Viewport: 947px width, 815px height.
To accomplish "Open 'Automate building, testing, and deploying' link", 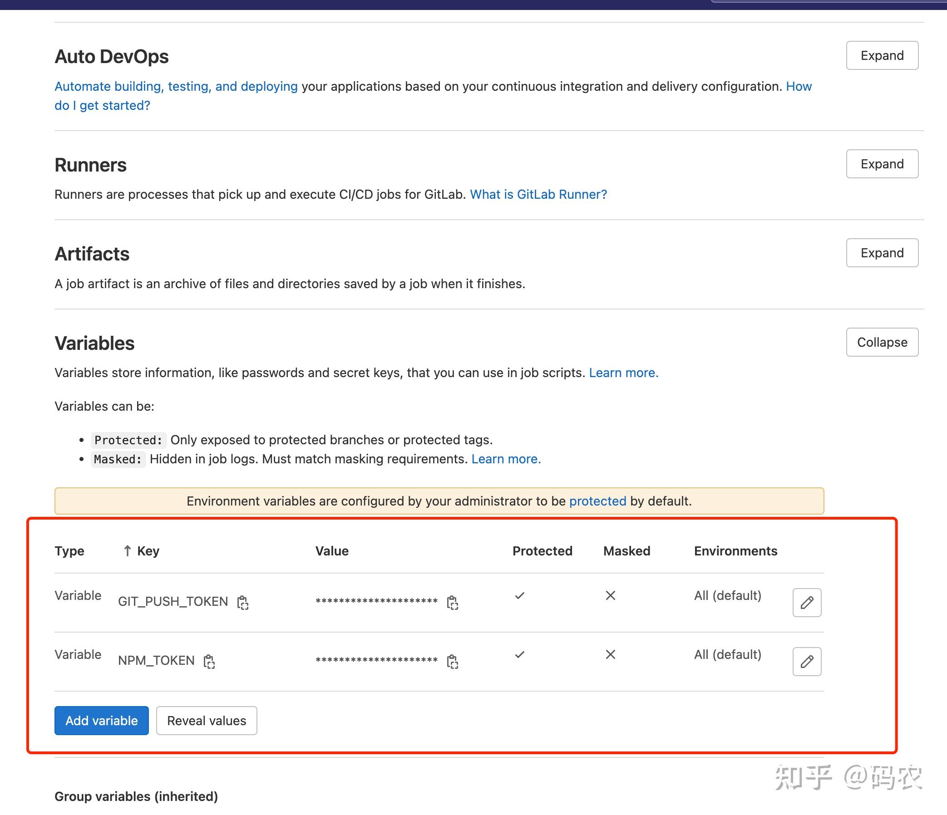I will point(176,86).
